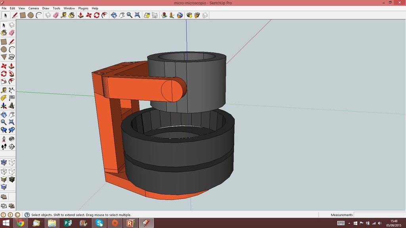Open the View menu
This screenshot has height=228, width=406.
coord(21,8)
